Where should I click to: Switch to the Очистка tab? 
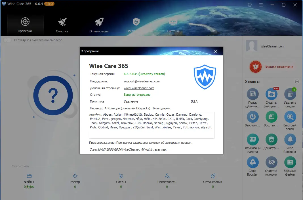(62, 25)
